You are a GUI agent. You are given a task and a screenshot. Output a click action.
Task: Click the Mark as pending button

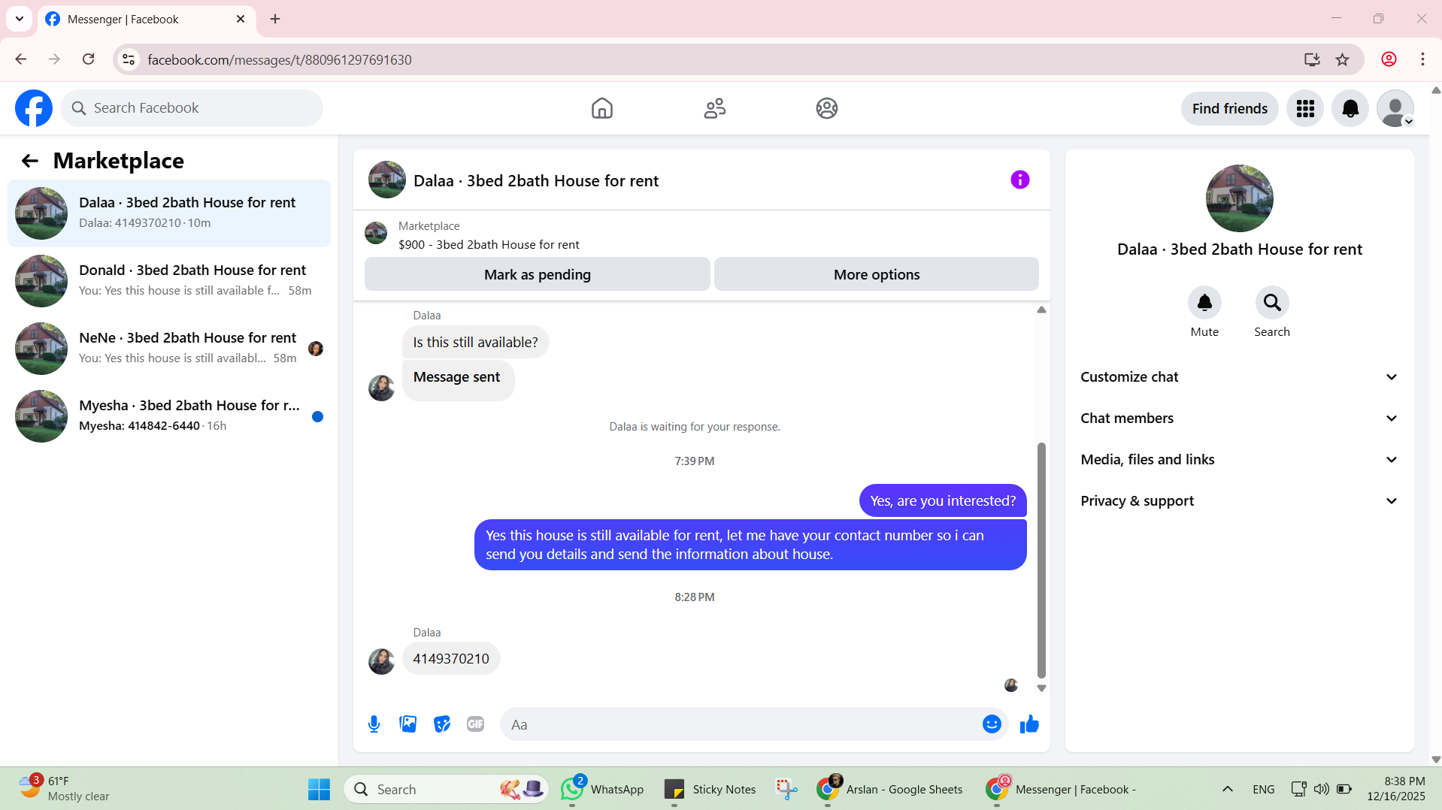click(x=537, y=274)
